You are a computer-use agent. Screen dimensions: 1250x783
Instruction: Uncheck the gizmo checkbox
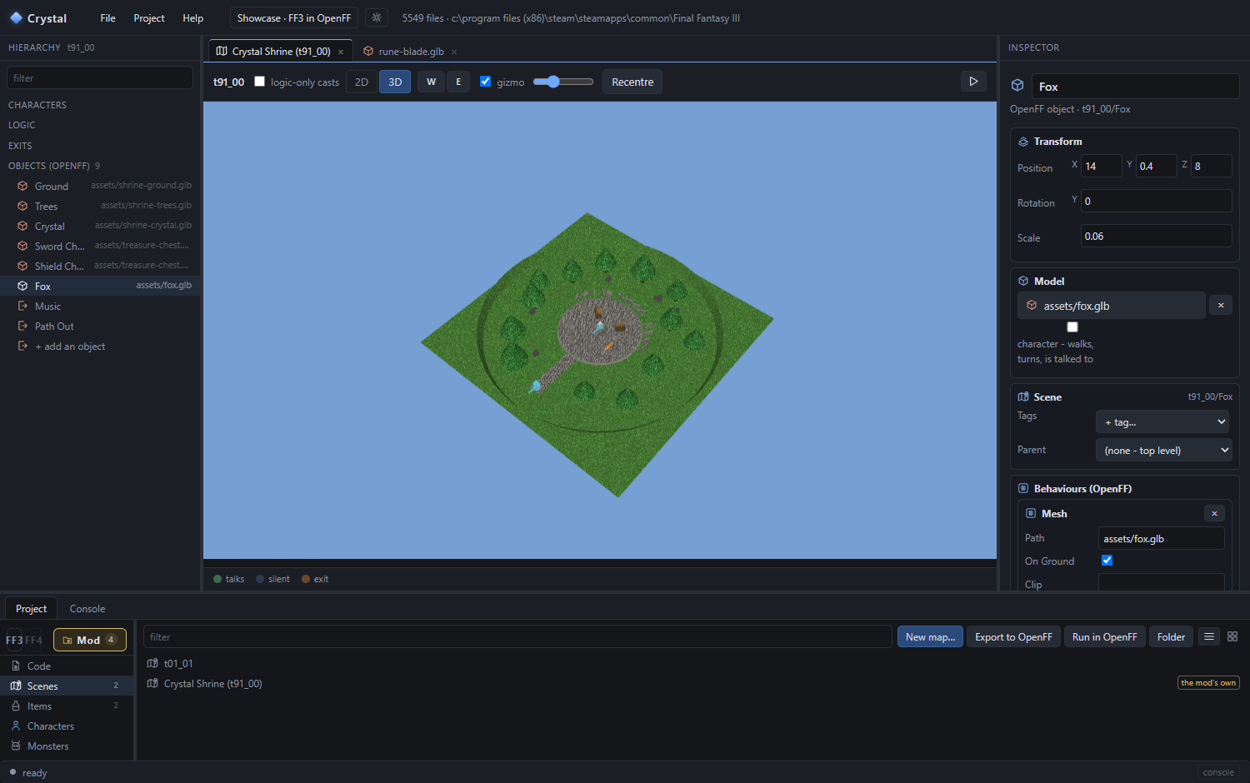point(485,82)
